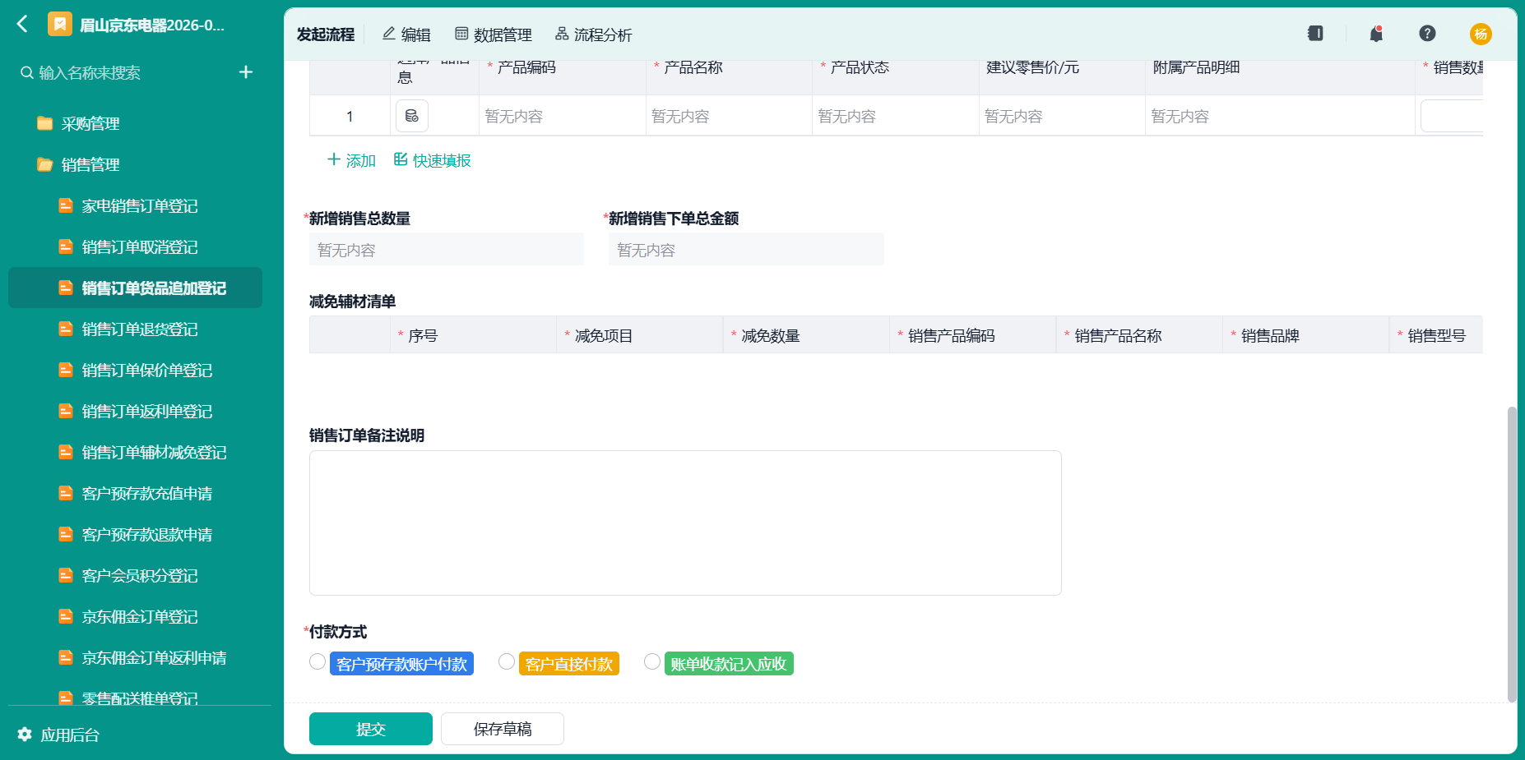Switch to 发起流程 tab
This screenshot has height=760, width=1525.
pos(326,35)
